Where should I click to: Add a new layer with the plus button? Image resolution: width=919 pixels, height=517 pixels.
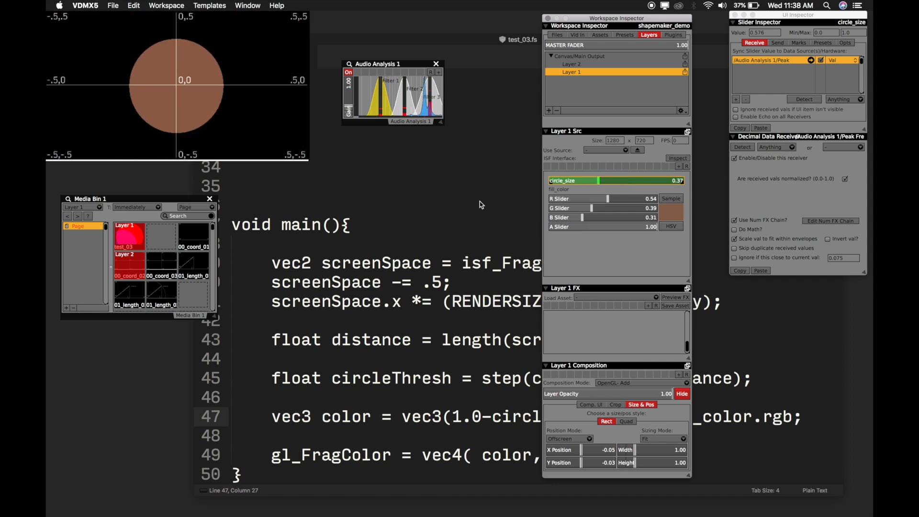(549, 111)
